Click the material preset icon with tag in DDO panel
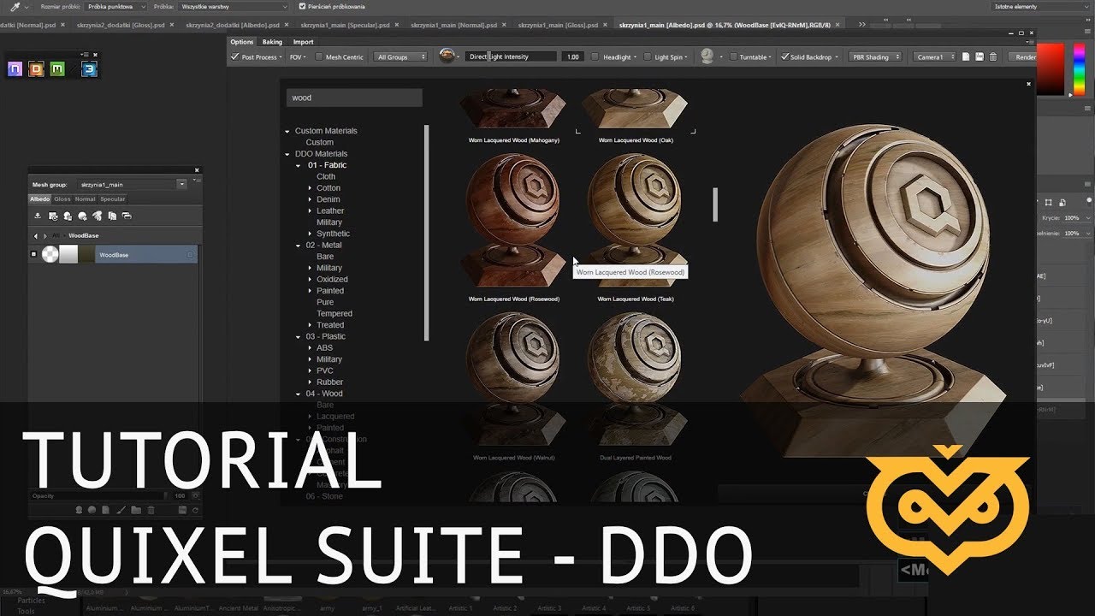1095x616 pixels. 68,216
